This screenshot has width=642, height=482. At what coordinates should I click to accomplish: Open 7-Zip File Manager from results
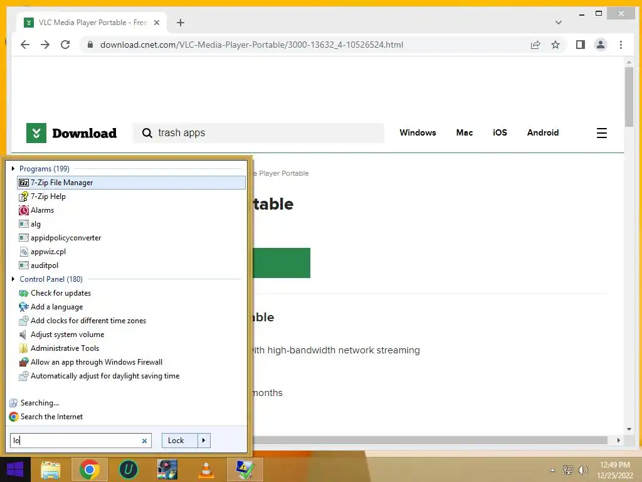(131, 183)
